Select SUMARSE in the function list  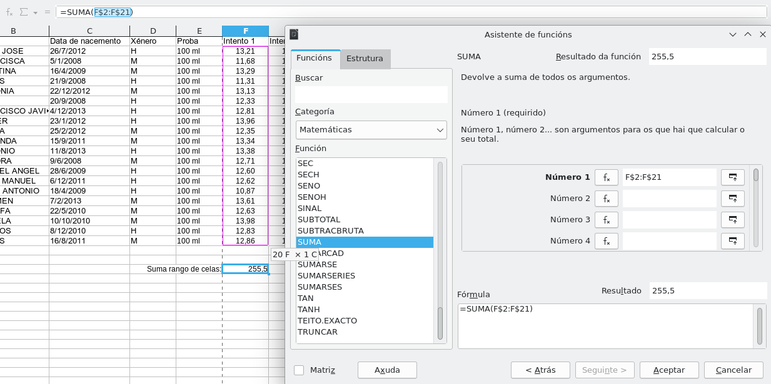pos(365,265)
